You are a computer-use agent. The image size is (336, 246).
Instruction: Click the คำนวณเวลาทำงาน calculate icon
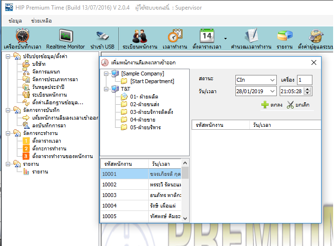(251, 39)
